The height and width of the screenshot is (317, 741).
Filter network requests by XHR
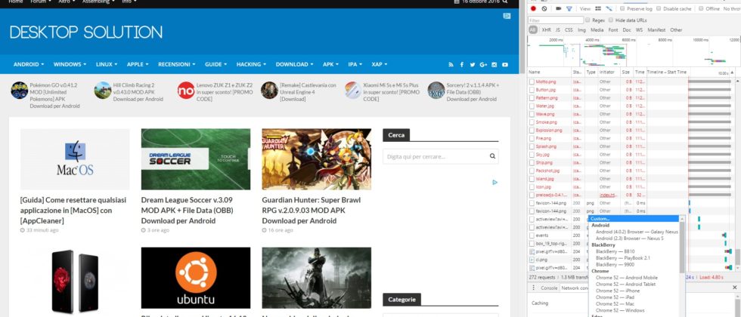pyautogui.click(x=546, y=30)
